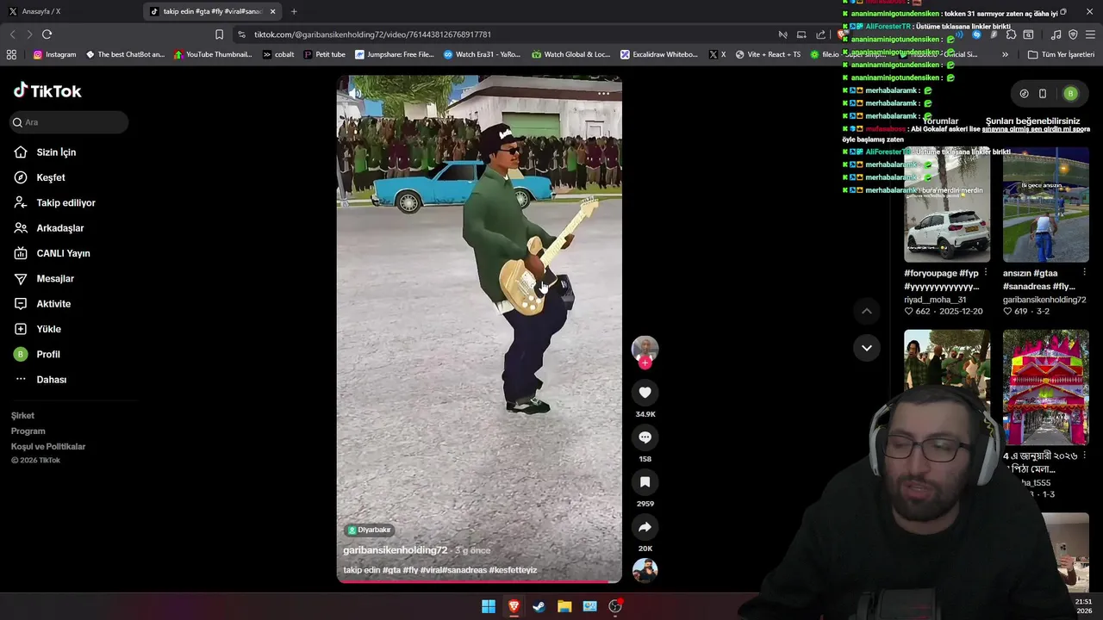The width and height of the screenshot is (1103, 620).
Task: Open YouTube Thumbnail bookmark
Action: tap(213, 54)
